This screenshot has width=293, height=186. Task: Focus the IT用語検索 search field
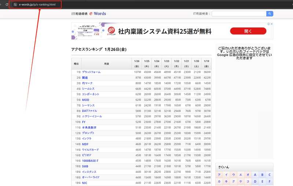[x=239, y=14]
